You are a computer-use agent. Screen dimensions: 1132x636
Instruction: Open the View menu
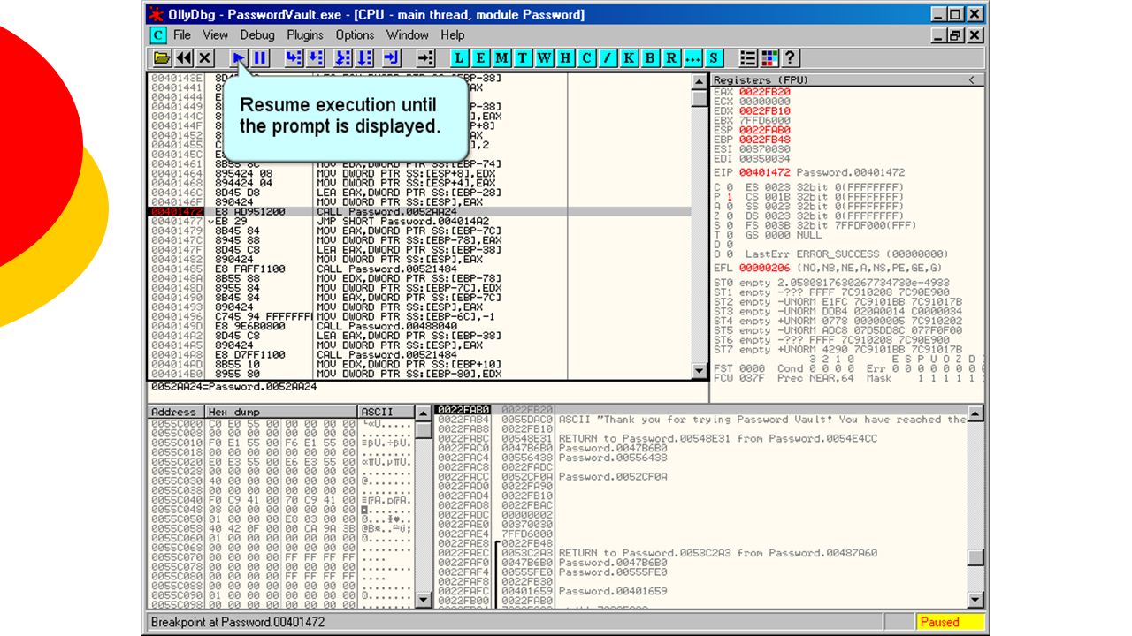point(215,35)
